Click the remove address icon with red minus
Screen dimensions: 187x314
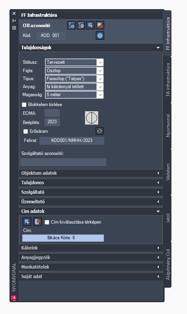(x=38, y=222)
